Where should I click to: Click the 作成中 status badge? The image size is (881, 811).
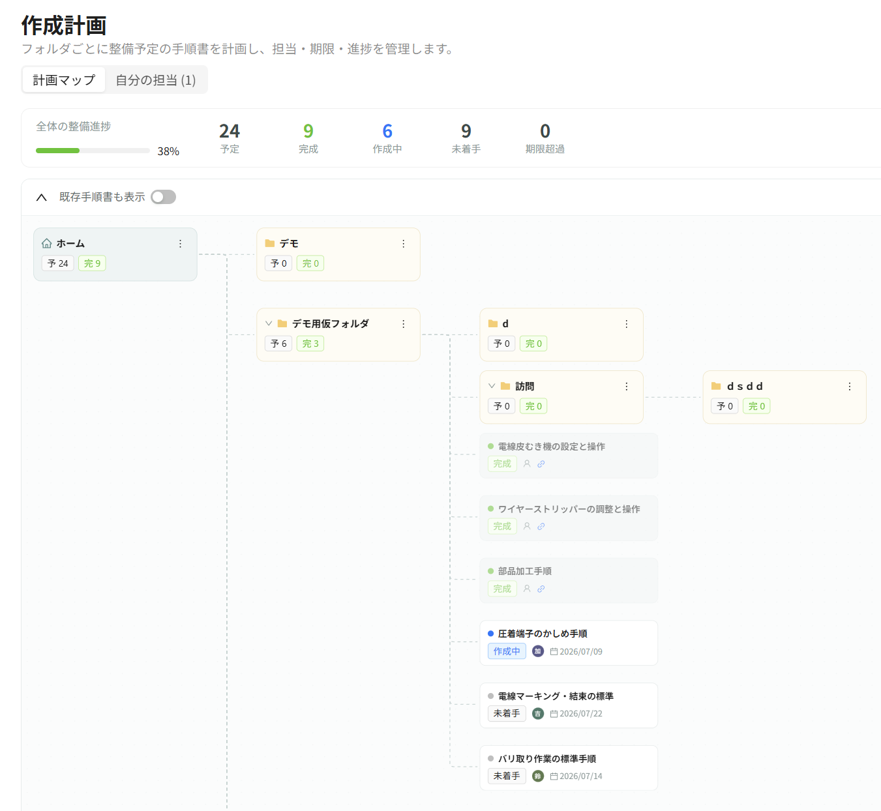(x=507, y=651)
